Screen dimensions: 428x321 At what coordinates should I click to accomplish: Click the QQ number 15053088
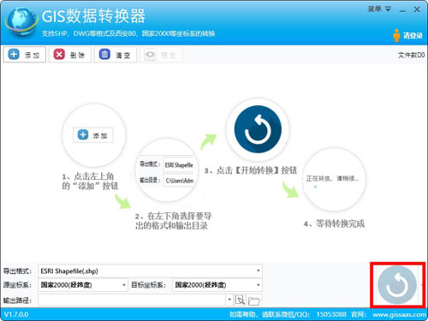[x=331, y=314]
